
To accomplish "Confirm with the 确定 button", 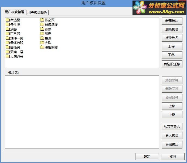I will pyautogui.click(x=147, y=157).
